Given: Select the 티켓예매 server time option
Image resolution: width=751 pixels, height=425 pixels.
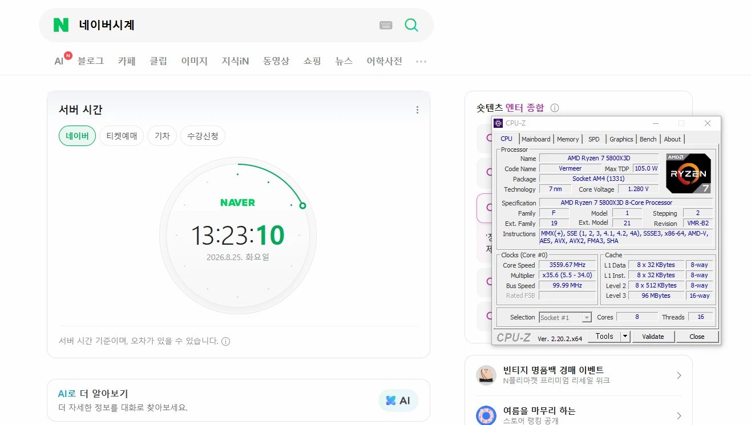Looking at the screenshot, I should (x=122, y=136).
